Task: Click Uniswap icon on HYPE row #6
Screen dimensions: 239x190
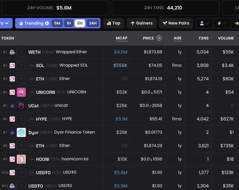Action: [12, 119]
